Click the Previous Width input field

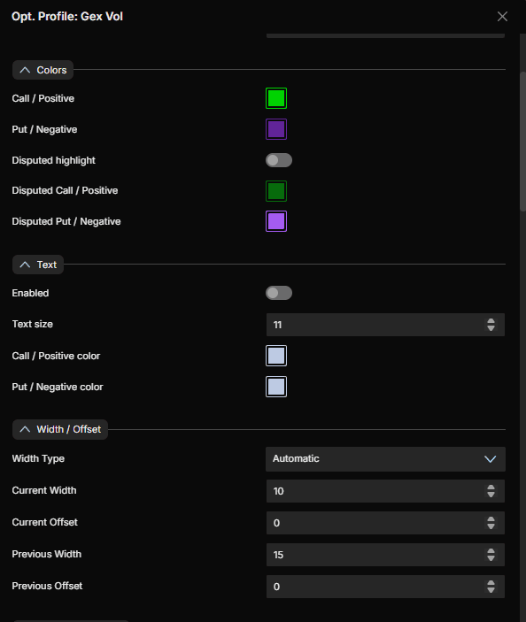(385, 555)
